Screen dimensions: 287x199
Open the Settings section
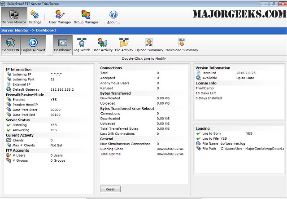[x=35, y=17]
